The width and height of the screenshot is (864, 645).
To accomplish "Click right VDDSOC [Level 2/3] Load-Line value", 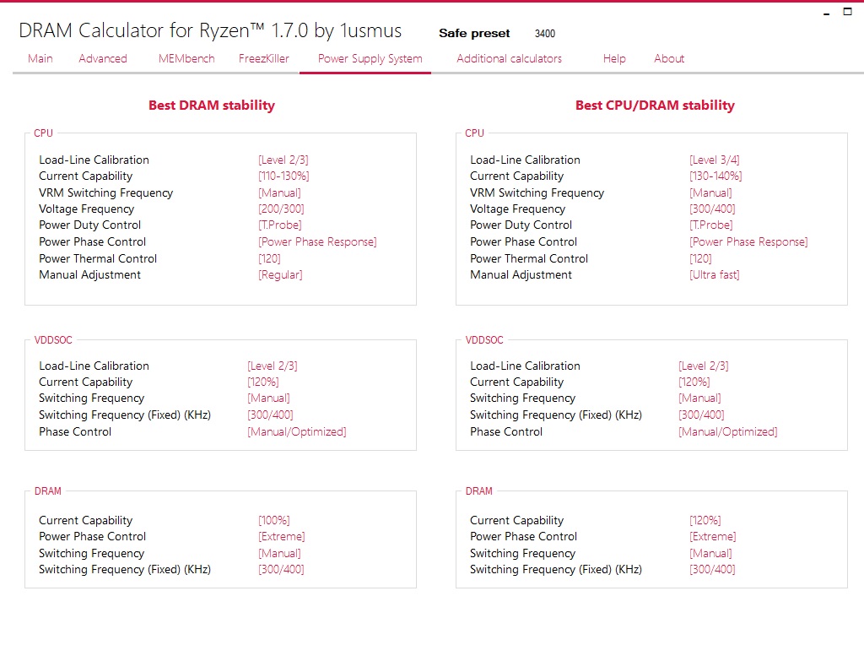I will 703,366.
